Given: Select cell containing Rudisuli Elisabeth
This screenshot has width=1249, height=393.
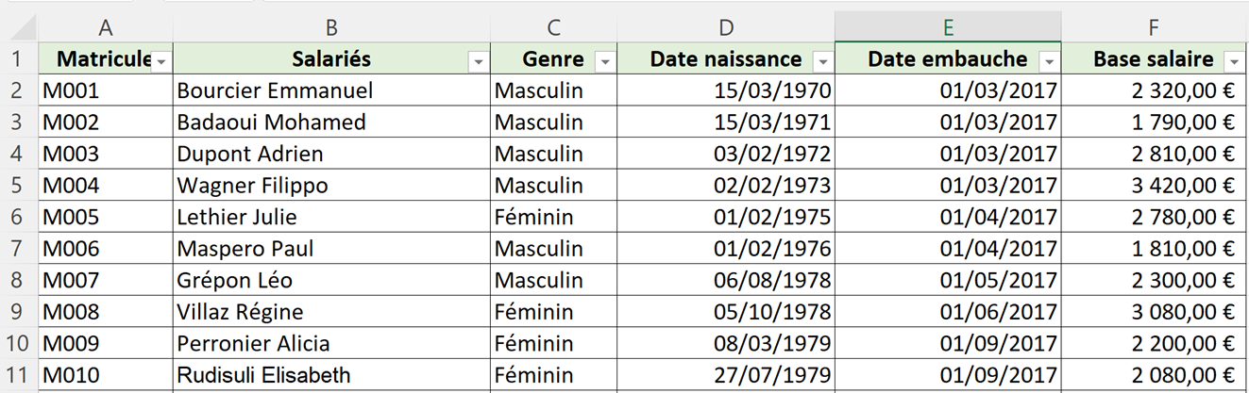Looking at the screenshot, I should 331,375.
